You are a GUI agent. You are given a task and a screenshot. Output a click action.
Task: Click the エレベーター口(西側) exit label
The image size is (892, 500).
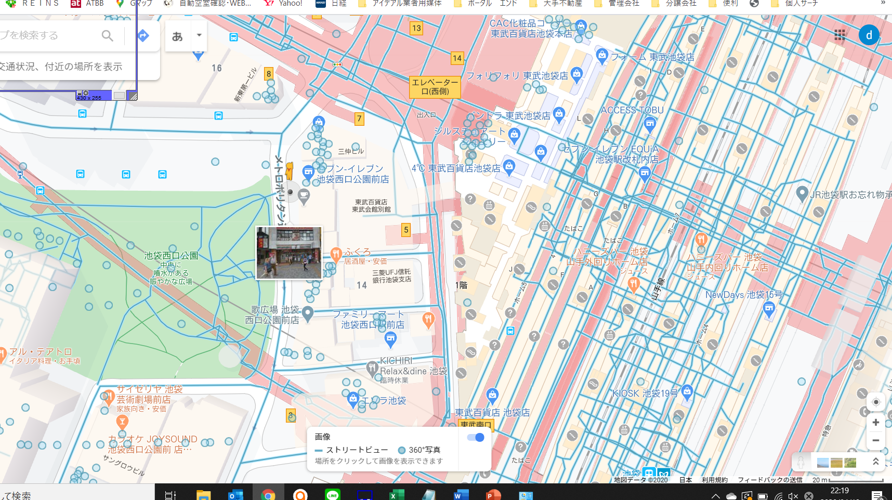(435, 86)
